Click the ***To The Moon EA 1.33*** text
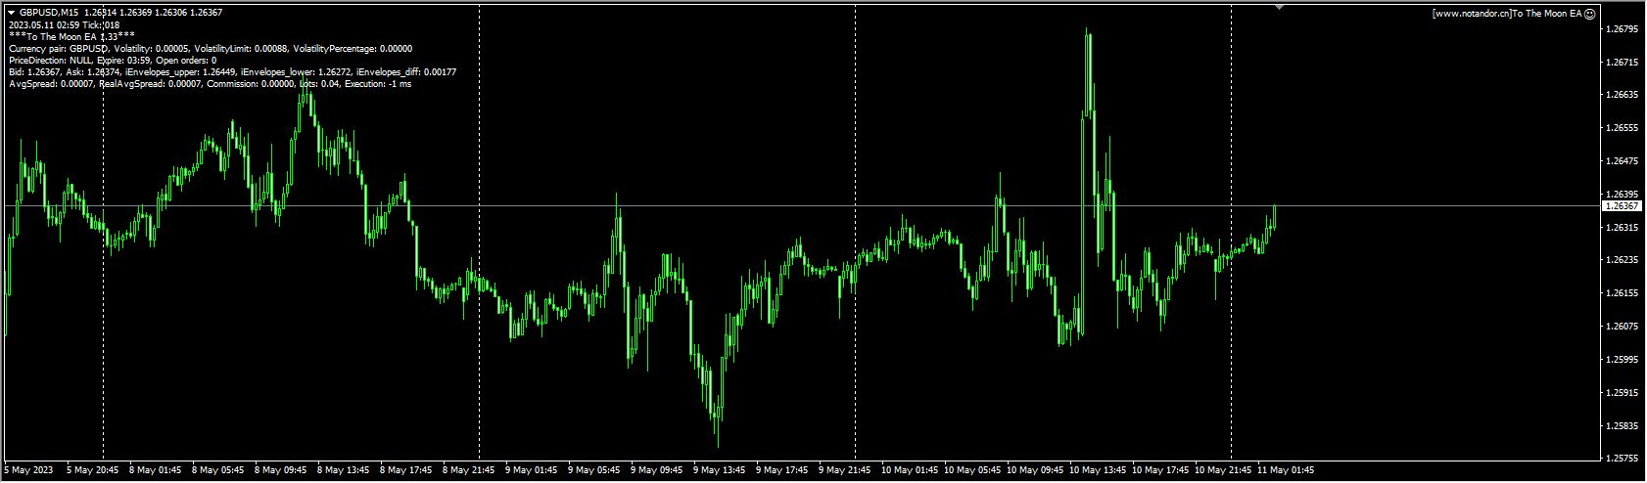The width and height of the screenshot is (1647, 483). click(71, 36)
